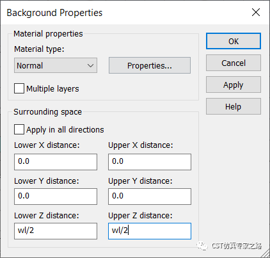Click the Lower X distance field

click(x=56, y=162)
